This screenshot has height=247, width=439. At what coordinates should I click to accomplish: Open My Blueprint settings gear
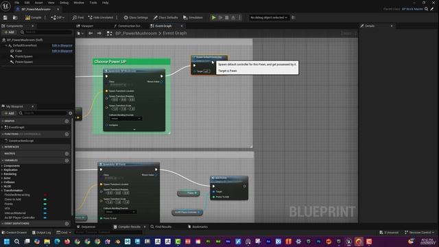(71, 113)
